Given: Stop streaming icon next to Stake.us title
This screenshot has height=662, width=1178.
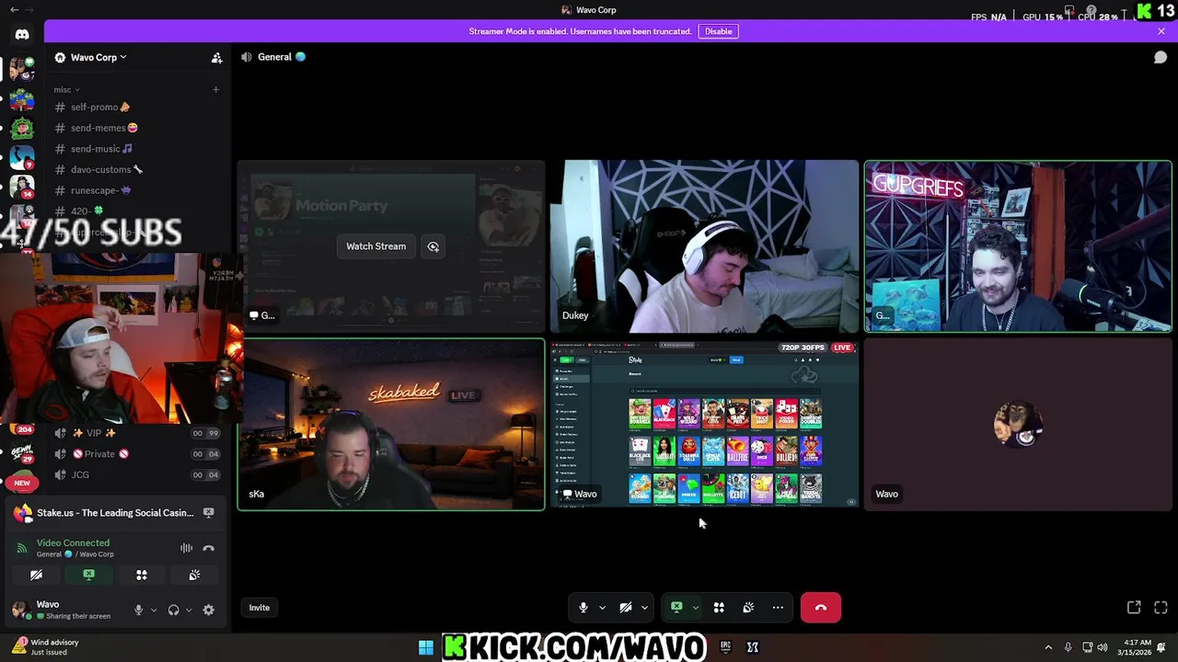Looking at the screenshot, I should [209, 513].
